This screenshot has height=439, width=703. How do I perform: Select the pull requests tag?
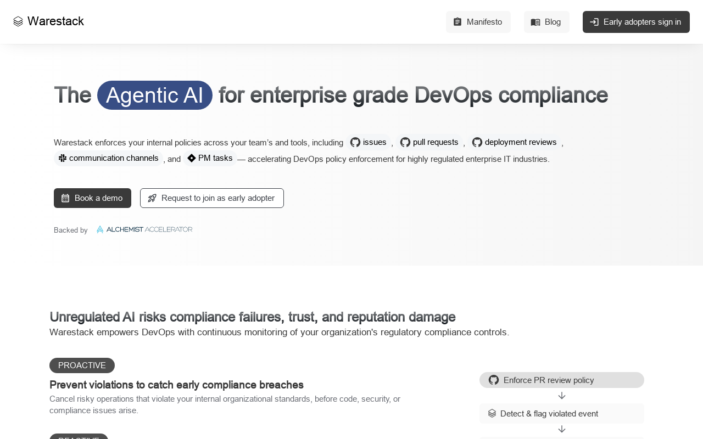coord(429,142)
